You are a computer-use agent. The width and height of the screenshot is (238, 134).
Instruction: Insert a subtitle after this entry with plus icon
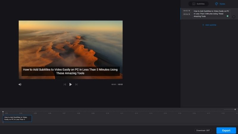tap(234, 17)
